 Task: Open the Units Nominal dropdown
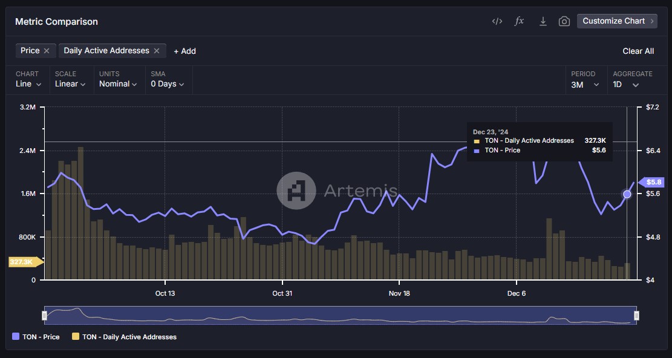(118, 84)
